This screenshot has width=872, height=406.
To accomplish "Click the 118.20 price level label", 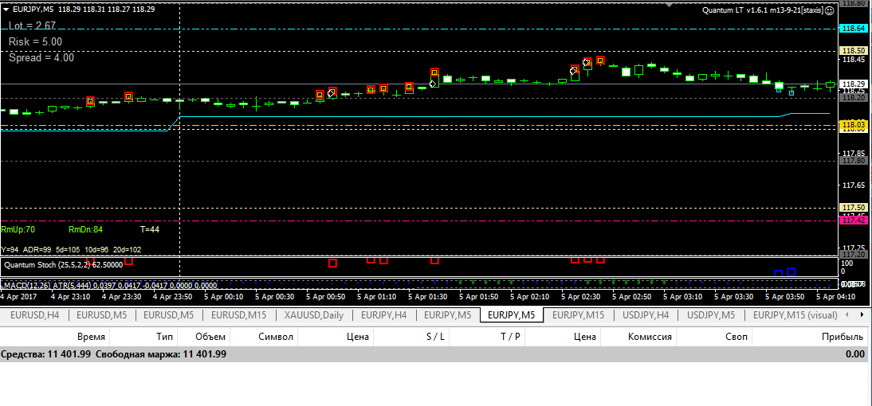I will click(x=854, y=97).
